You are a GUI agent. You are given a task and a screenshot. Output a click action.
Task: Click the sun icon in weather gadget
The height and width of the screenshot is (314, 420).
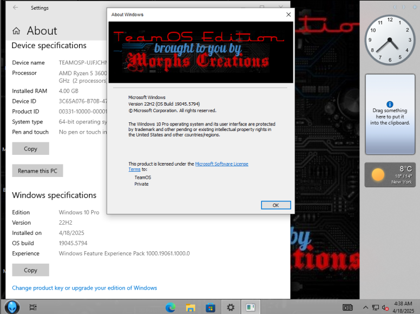point(378,175)
